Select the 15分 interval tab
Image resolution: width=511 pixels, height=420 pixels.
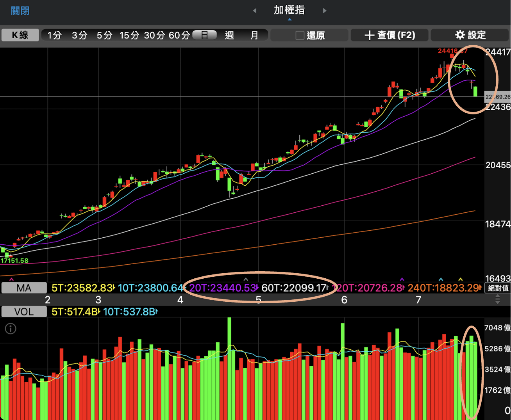tap(129, 35)
